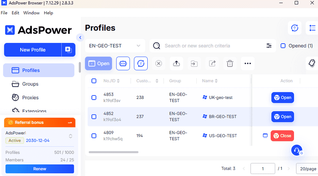Click the Total: 3 text
318x176 pixels.
pos(228,169)
